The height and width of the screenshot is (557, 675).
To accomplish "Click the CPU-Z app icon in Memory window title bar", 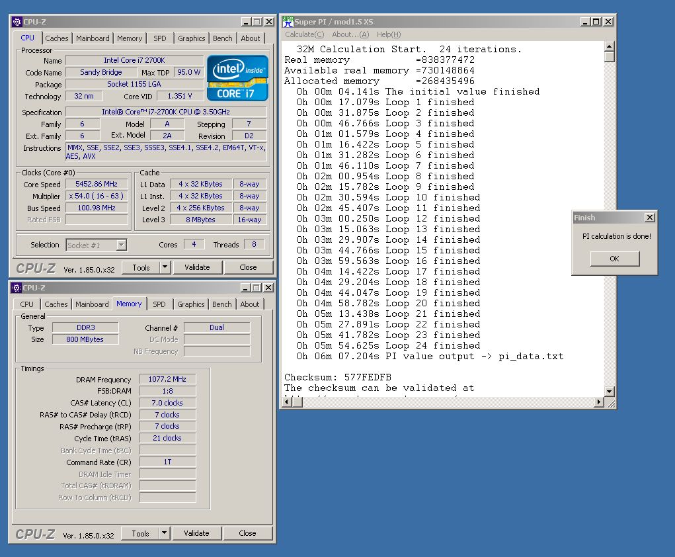I will (x=17, y=287).
